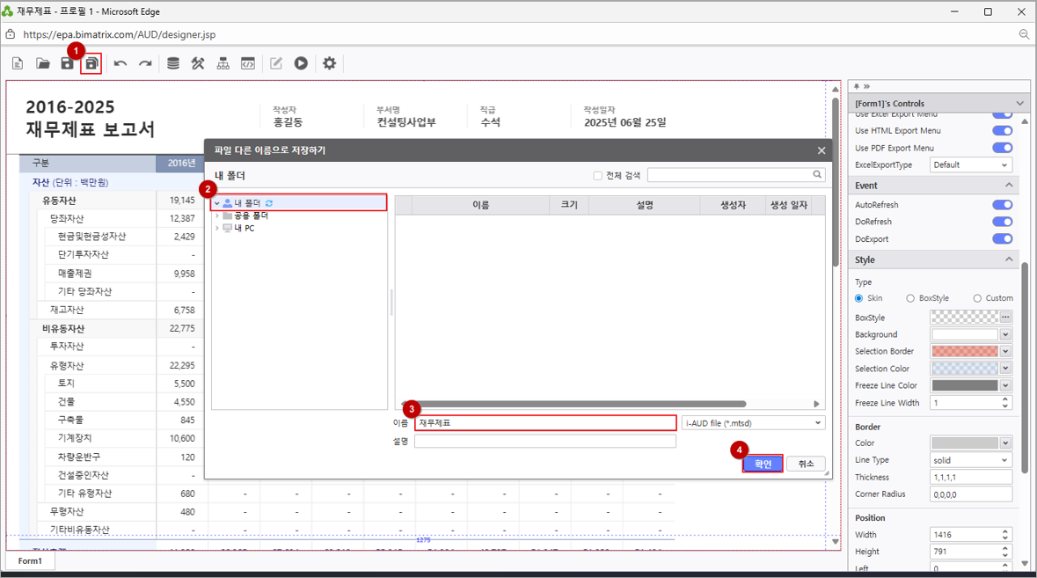Check the 전체 검색 checkbox
This screenshot has height=578, width=1037.
pyautogui.click(x=598, y=176)
